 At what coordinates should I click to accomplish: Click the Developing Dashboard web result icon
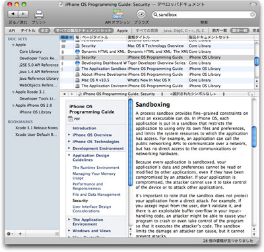pyautogui.click(x=77, y=63)
